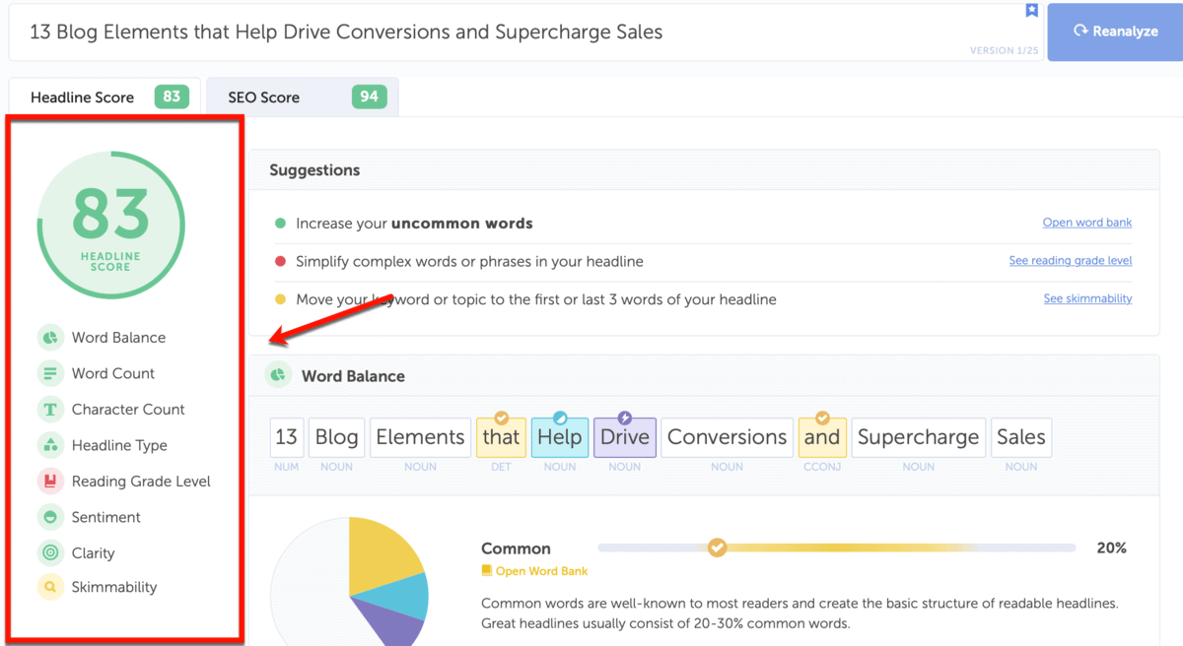This screenshot has width=1183, height=646.
Task: Click the word chip 'Conversions'
Action: coord(728,437)
